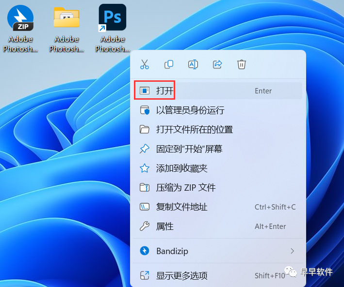Select 固定到"开始"屏幕 menu entry
The width and height of the screenshot is (344, 287).
click(218, 149)
